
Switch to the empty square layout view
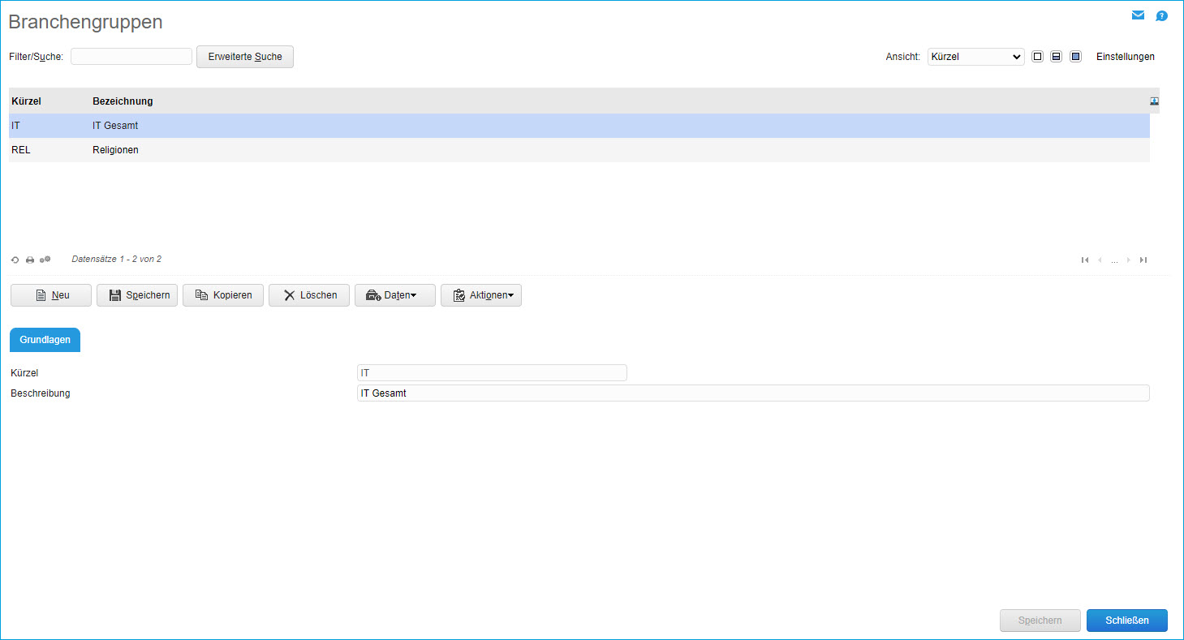pos(1037,57)
